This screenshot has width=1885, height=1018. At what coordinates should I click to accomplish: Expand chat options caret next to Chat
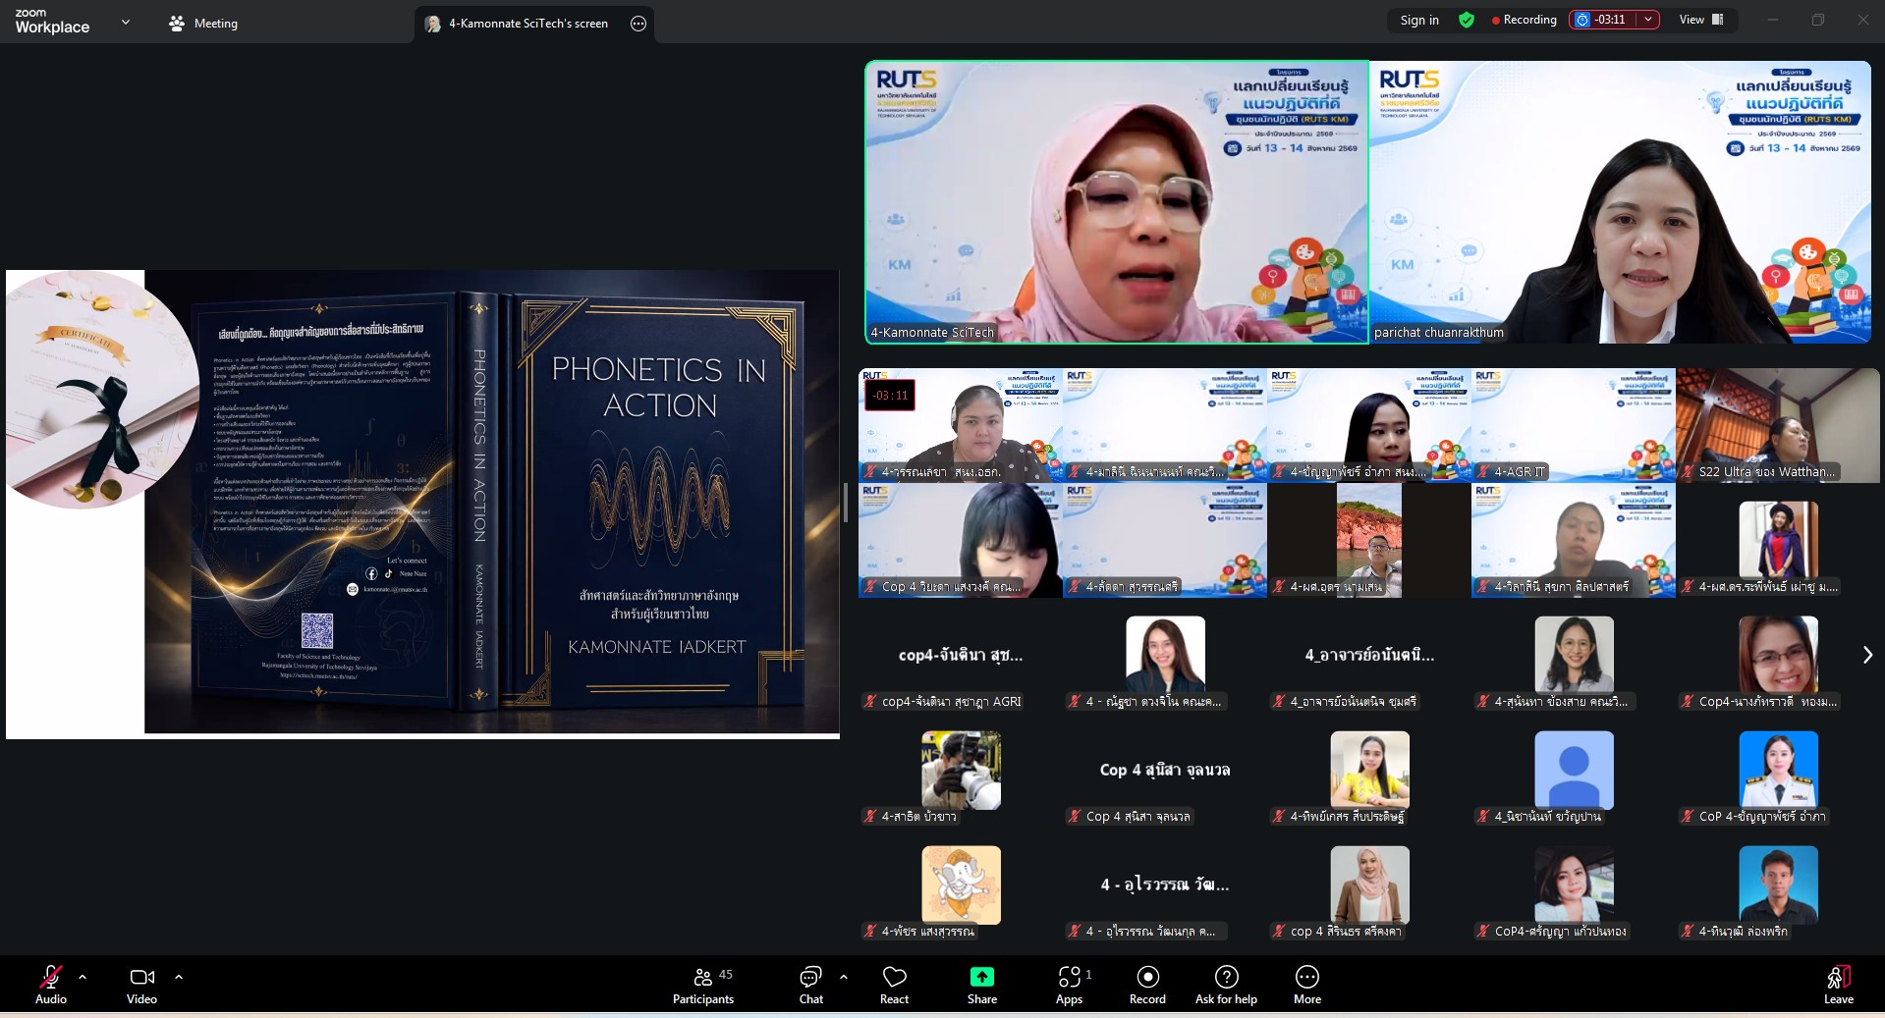844,977
